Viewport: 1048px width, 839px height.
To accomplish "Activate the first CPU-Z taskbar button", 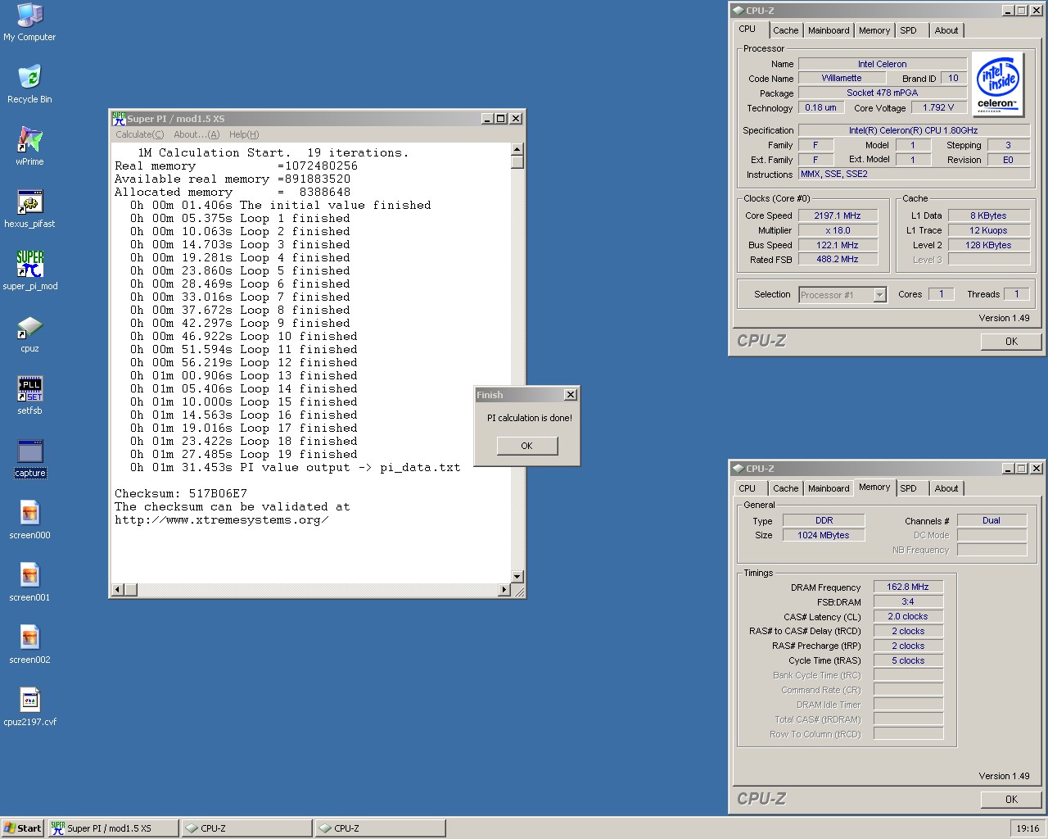I will (x=246, y=828).
